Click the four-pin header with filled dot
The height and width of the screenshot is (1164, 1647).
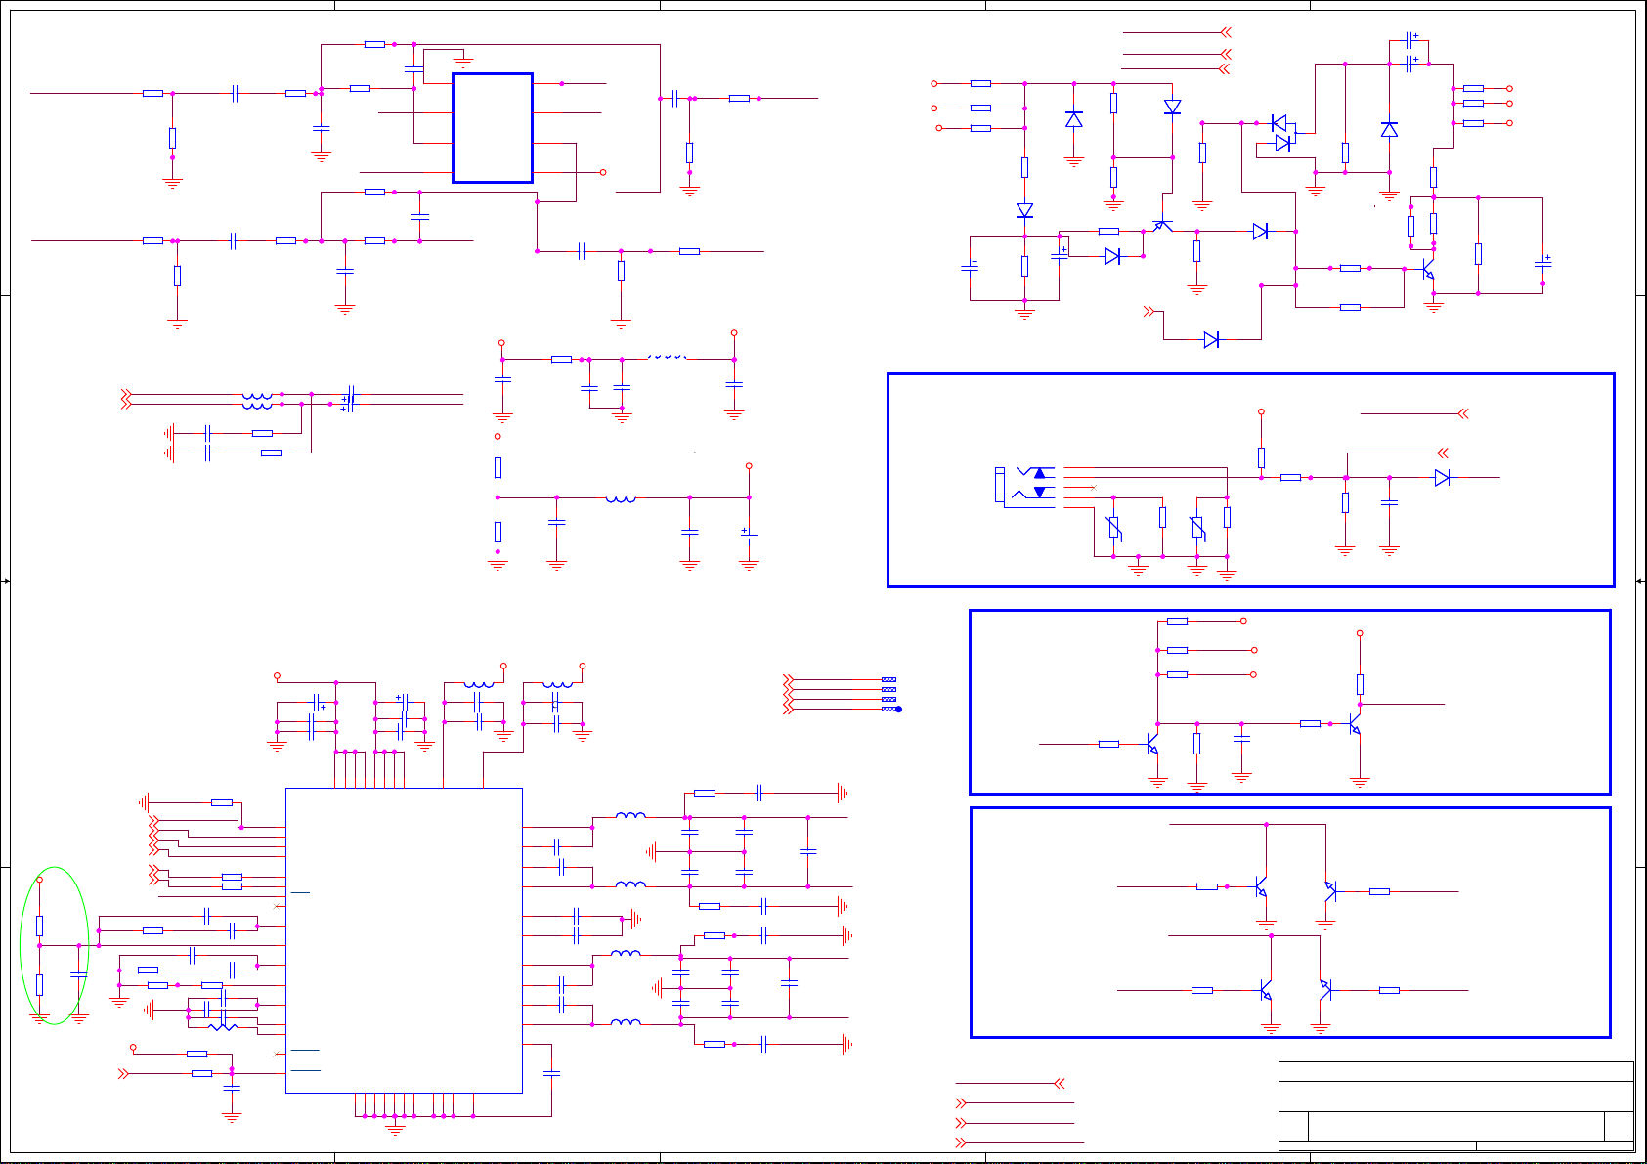(889, 694)
